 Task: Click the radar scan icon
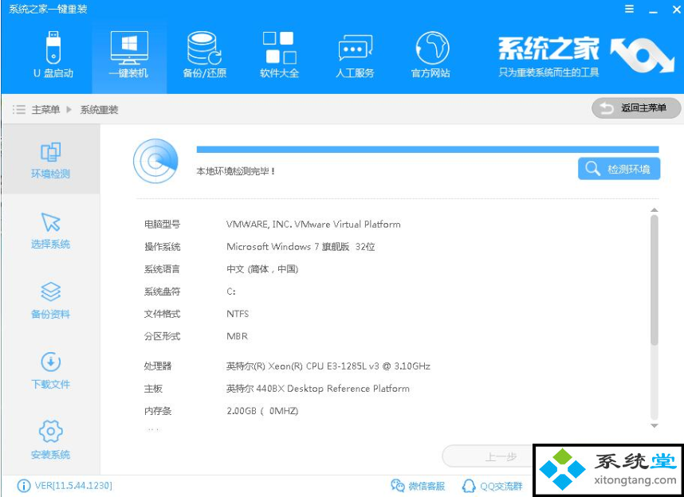pyautogui.click(x=155, y=161)
